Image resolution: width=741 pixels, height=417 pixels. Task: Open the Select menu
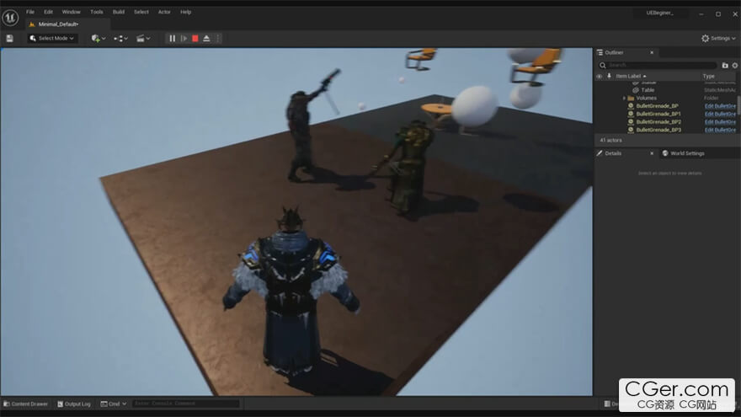(141, 12)
